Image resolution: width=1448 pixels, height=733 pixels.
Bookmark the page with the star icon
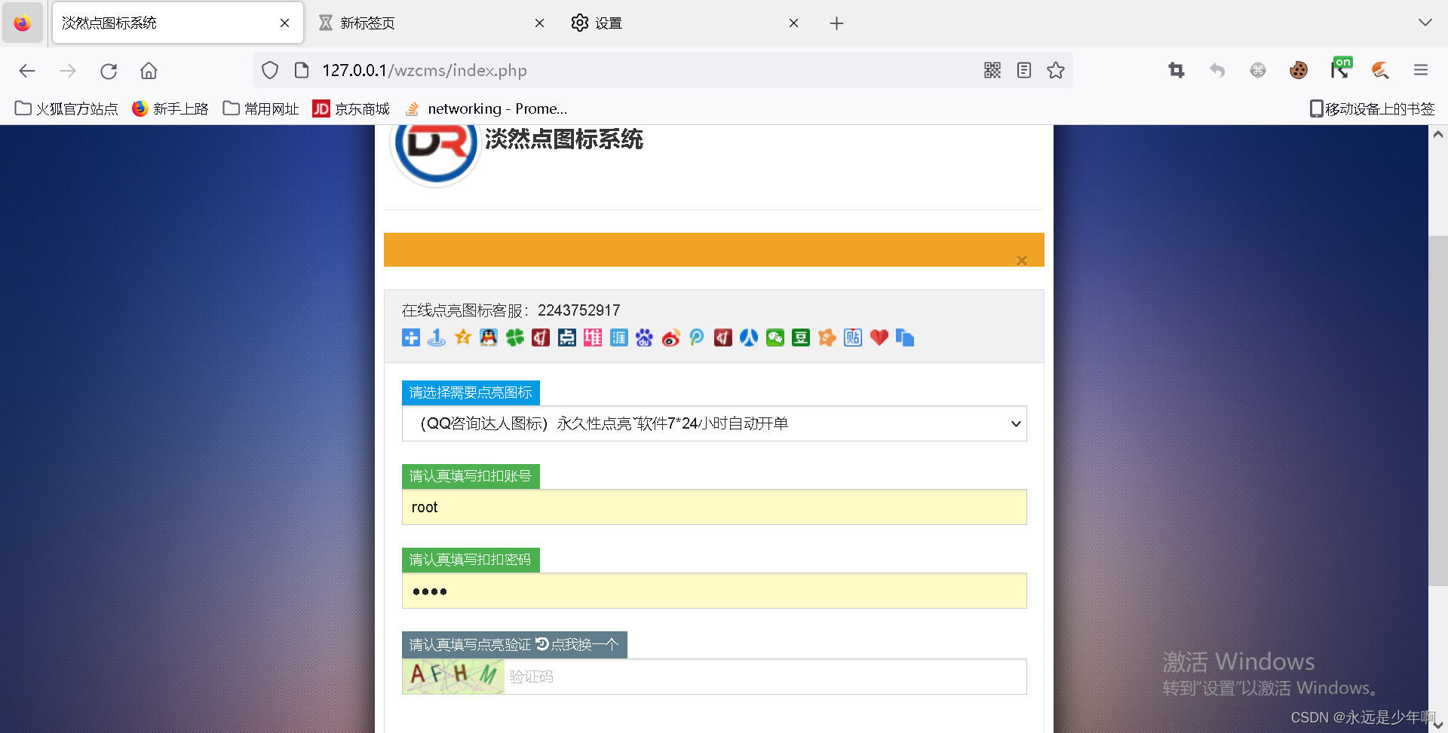(1055, 70)
